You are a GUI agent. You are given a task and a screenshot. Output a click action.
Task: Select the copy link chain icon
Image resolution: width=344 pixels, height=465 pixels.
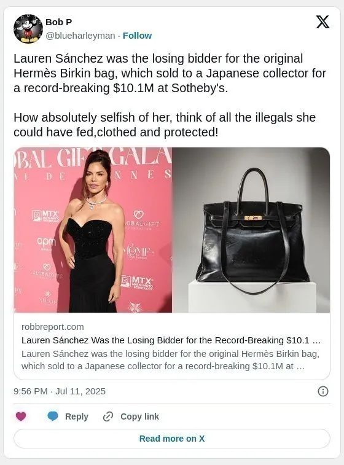coord(108,416)
